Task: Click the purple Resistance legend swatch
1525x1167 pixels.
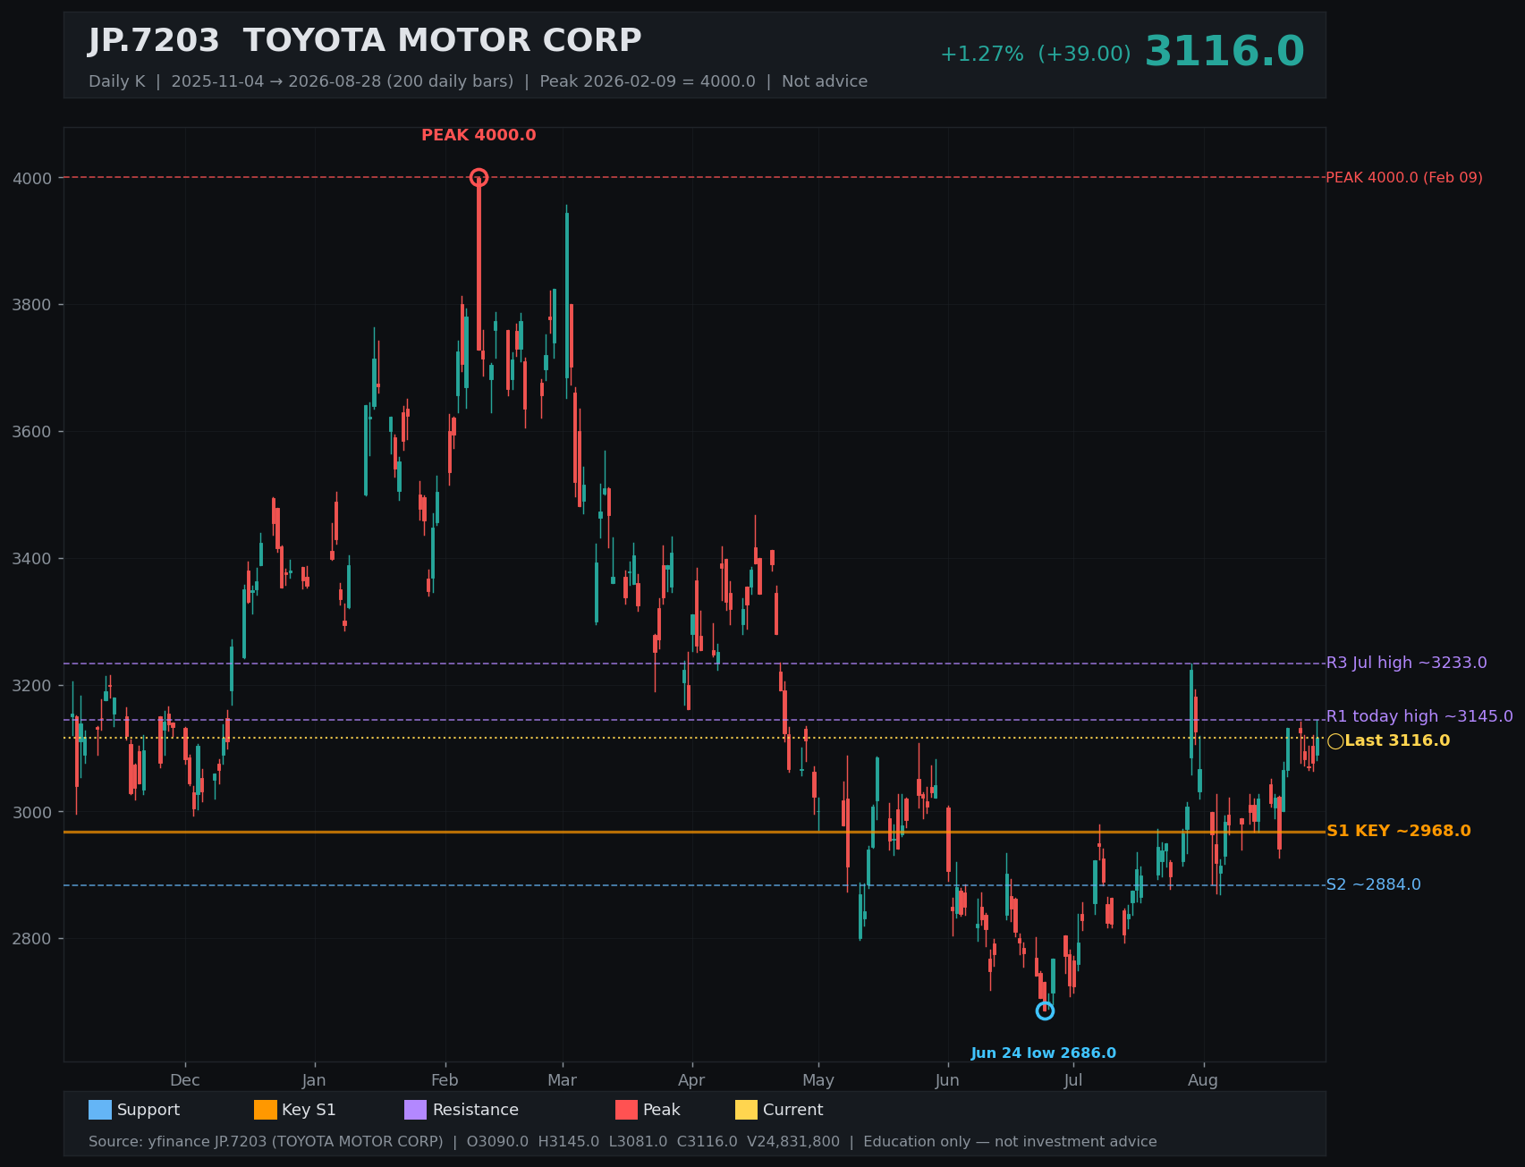Action: click(x=416, y=1110)
